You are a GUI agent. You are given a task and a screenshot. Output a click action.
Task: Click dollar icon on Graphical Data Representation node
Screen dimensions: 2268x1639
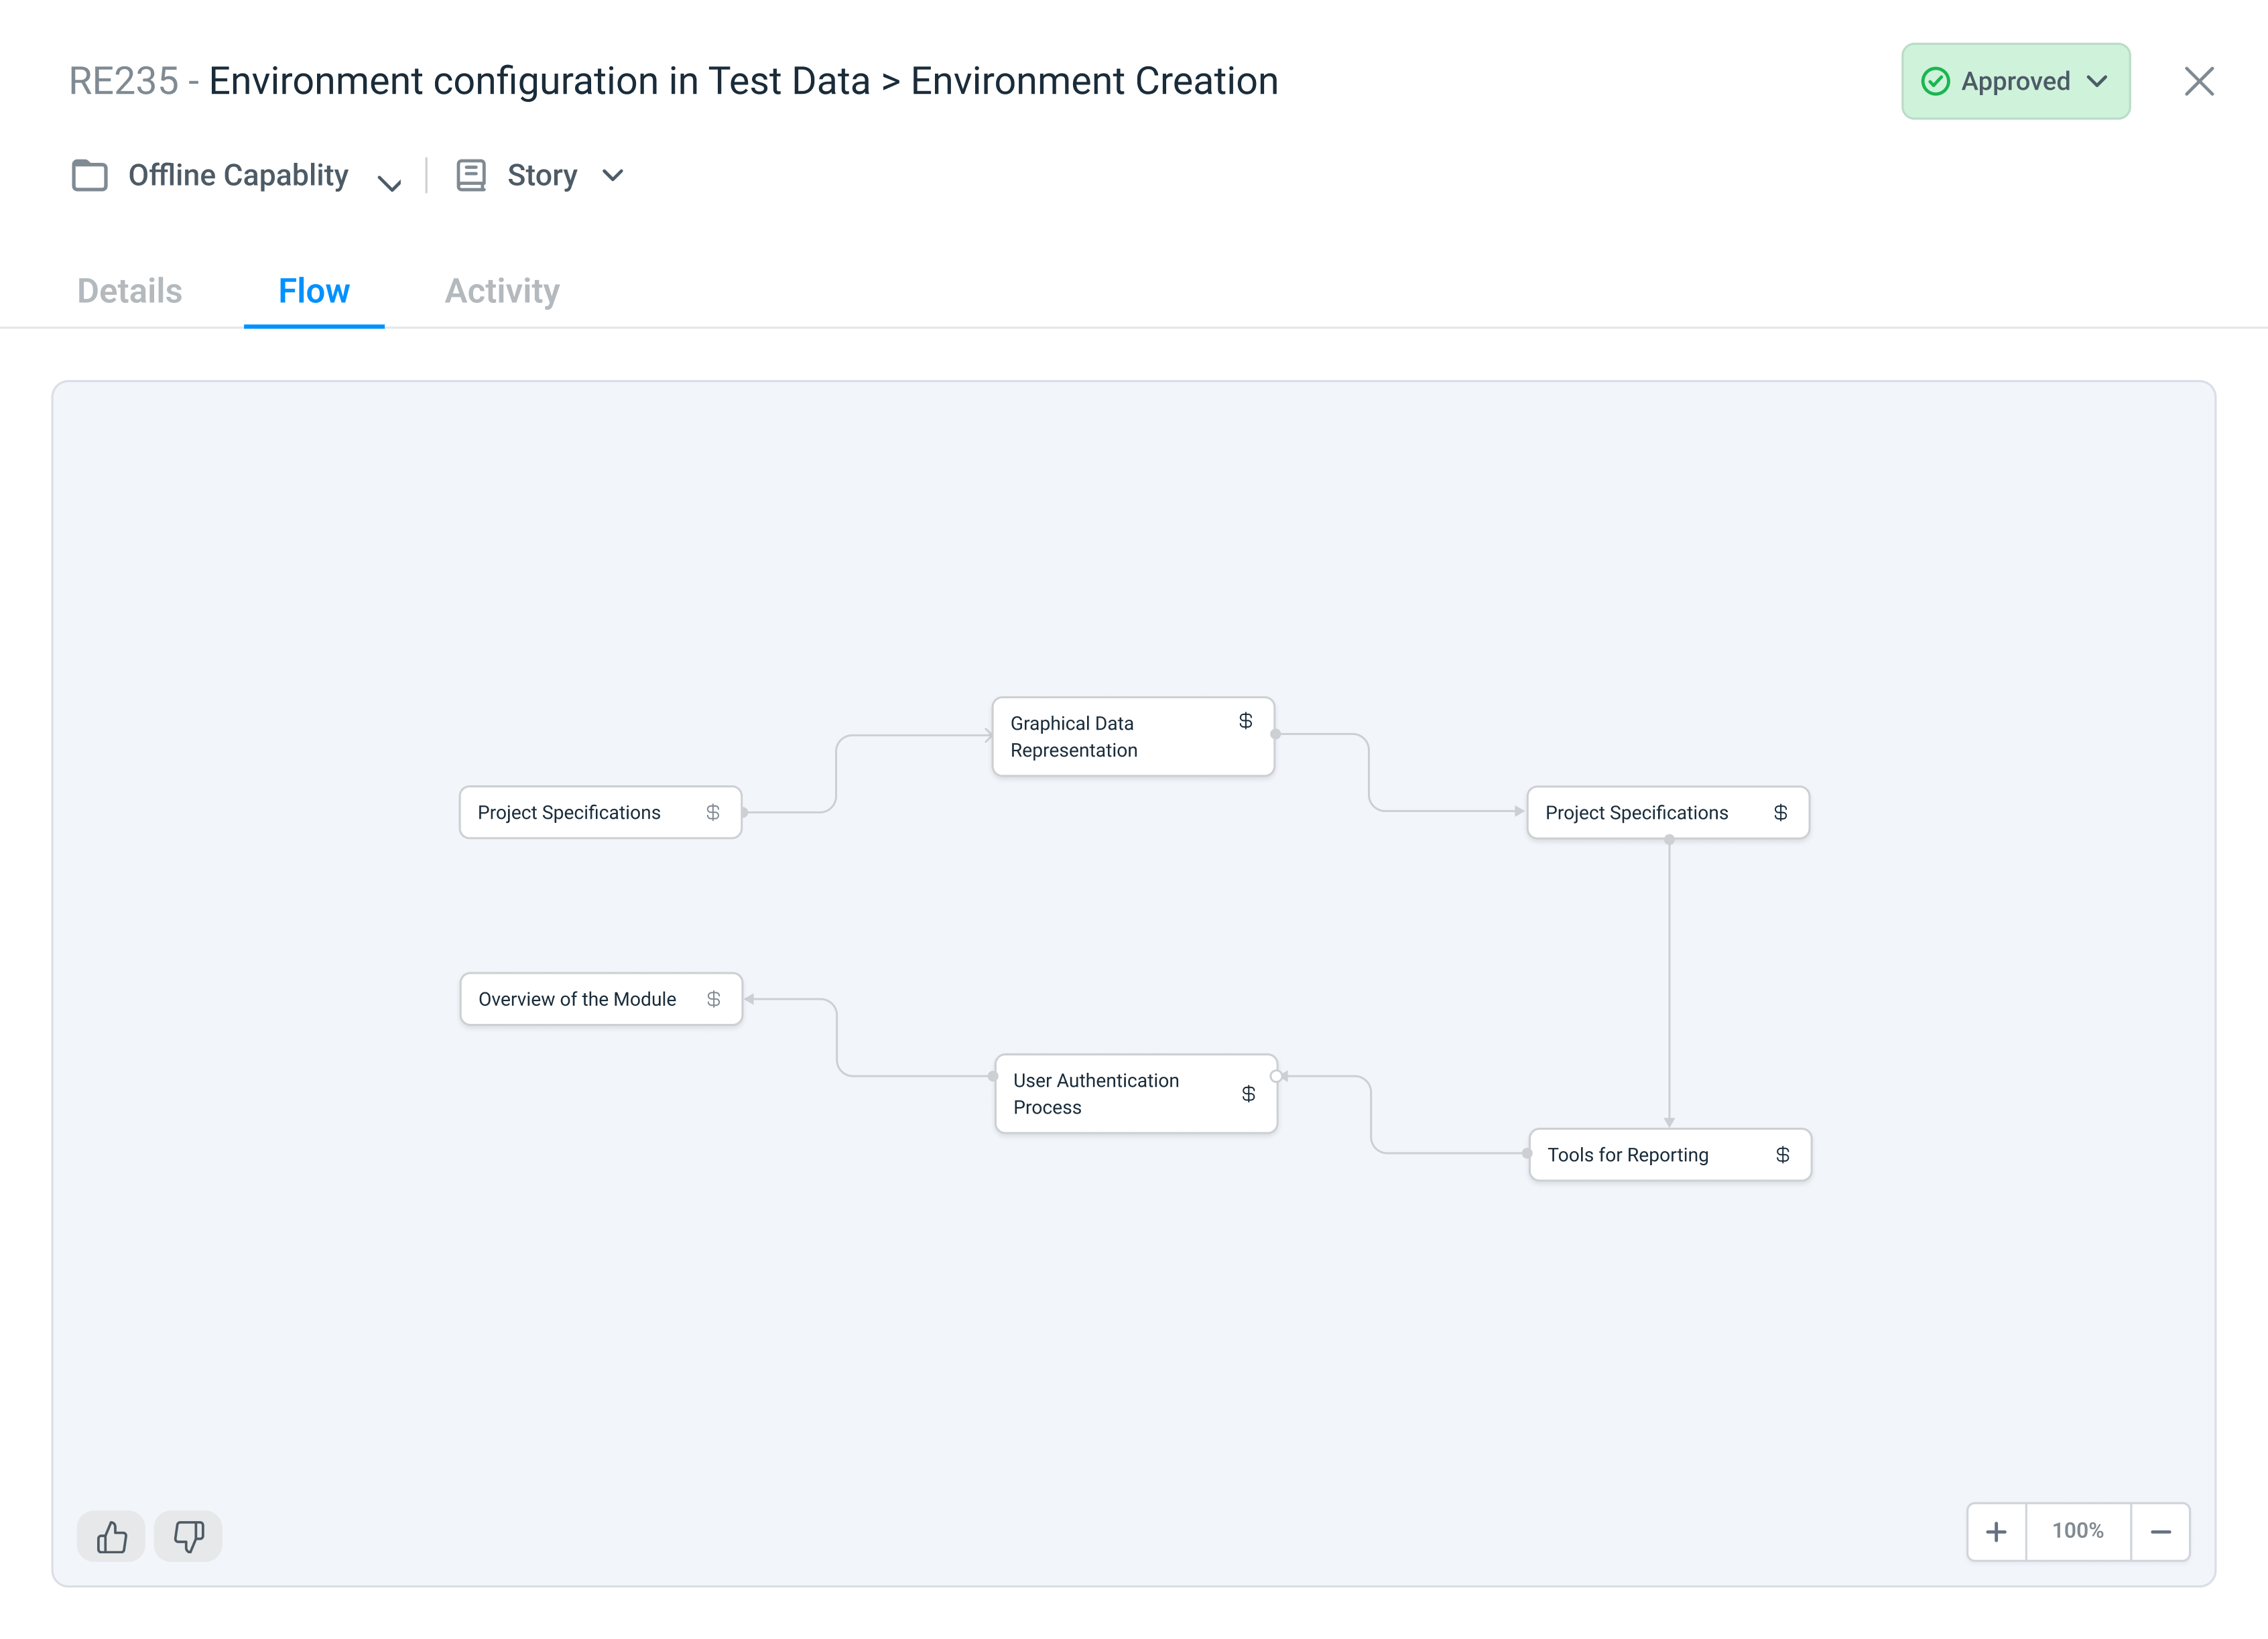pos(1245,721)
